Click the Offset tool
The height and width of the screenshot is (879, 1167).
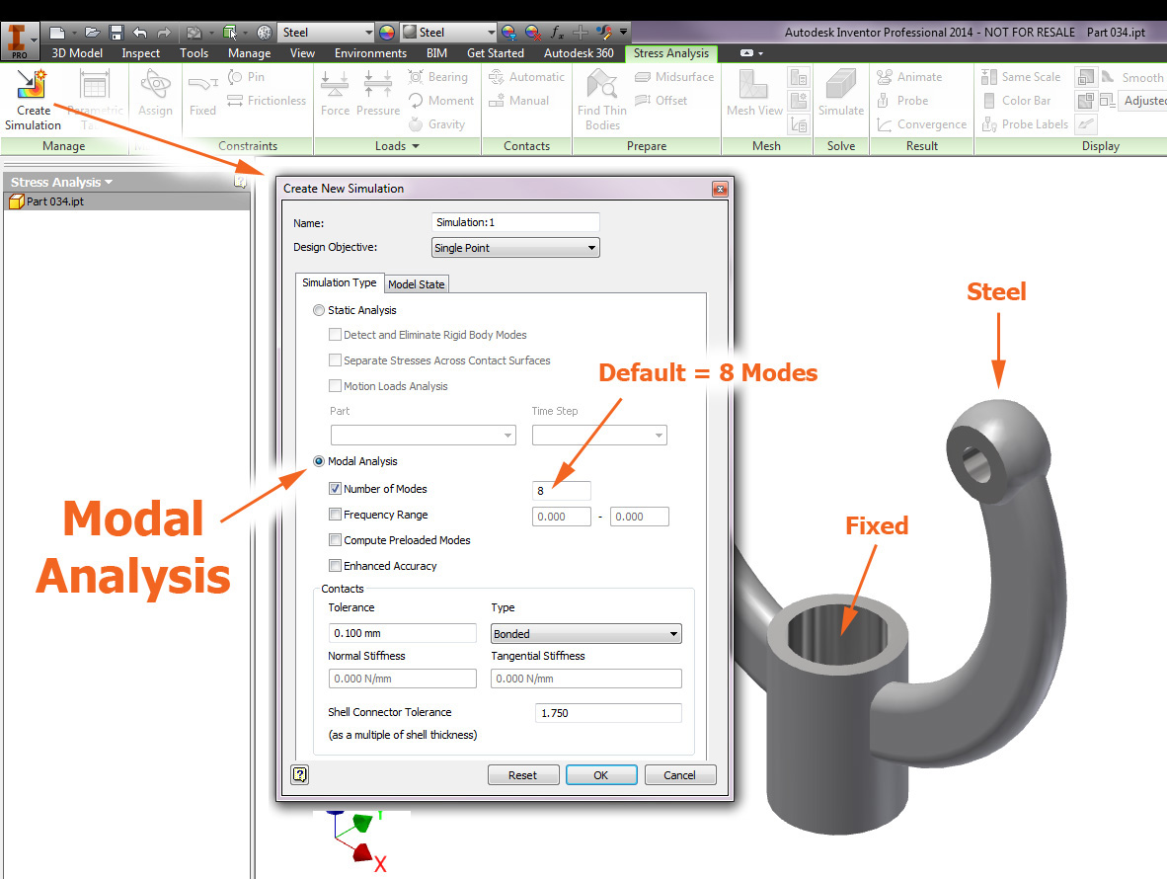(661, 101)
